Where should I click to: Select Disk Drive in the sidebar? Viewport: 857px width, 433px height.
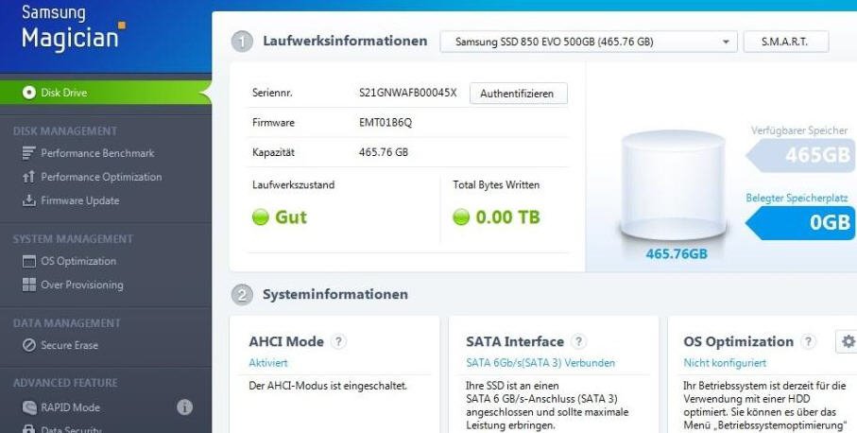pos(63,93)
